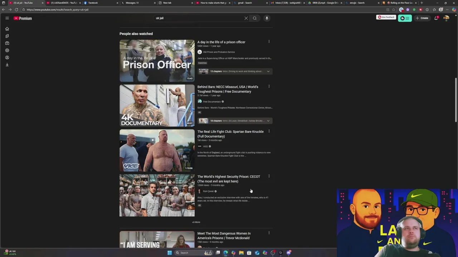Click the Create button
This screenshot has height=257, width=458.
point(422,18)
